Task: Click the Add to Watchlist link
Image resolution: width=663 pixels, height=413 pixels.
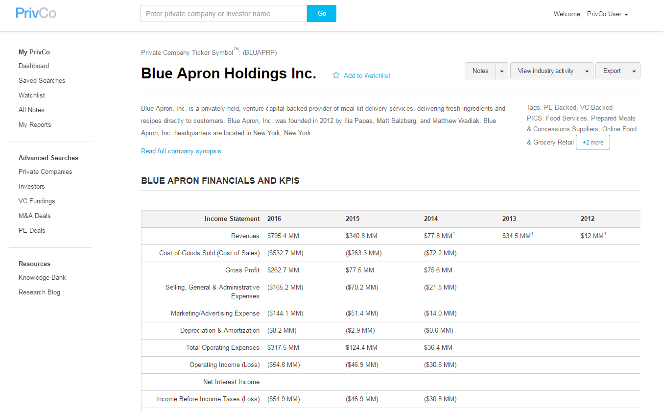Action: (x=367, y=75)
